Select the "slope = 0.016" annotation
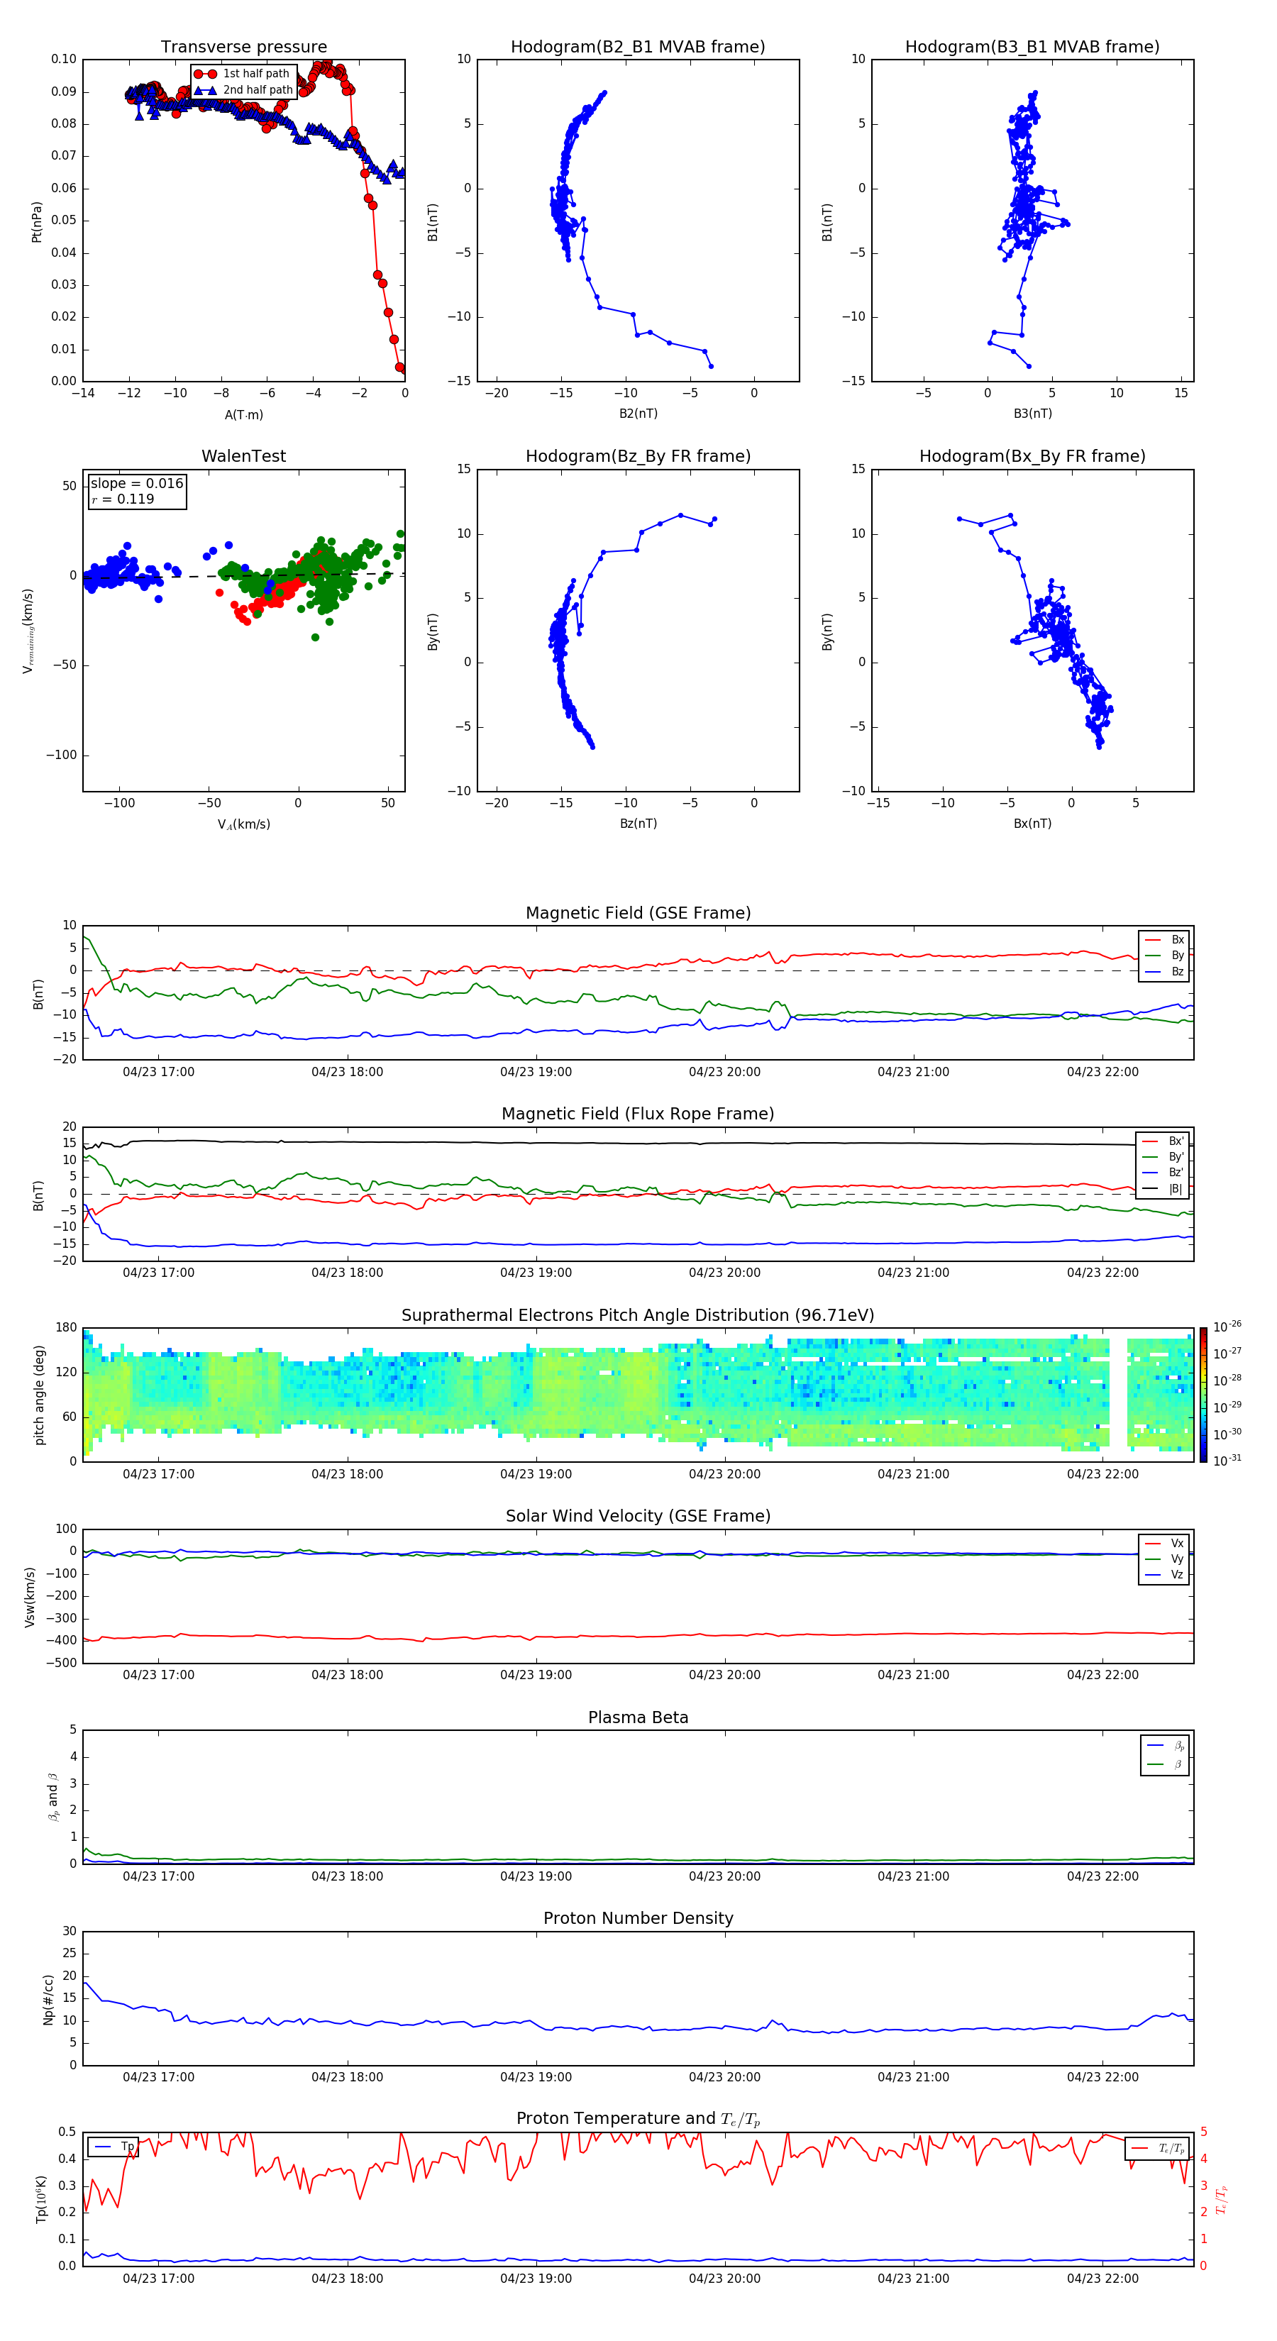1277x2341 pixels. (x=137, y=484)
